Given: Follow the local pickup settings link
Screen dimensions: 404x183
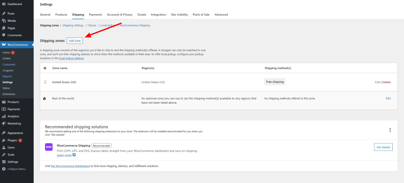Looking at the screenshot, I should pos(71,58).
